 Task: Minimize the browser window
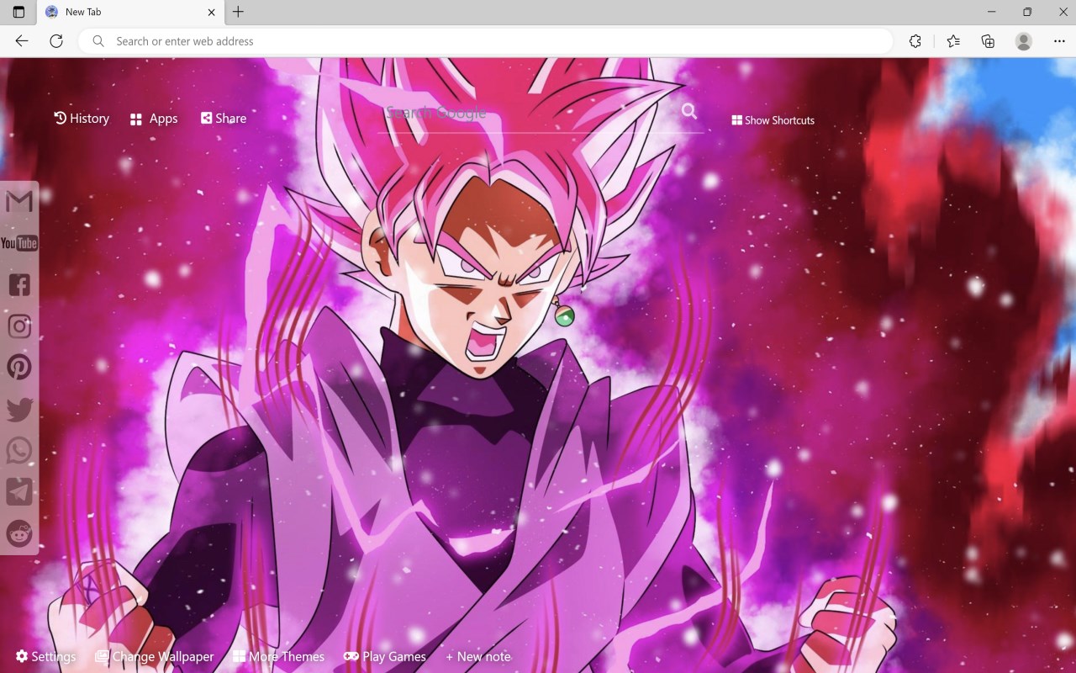click(992, 12)
